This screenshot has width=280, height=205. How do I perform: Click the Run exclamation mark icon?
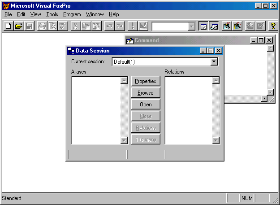click(x=133, y=26)
